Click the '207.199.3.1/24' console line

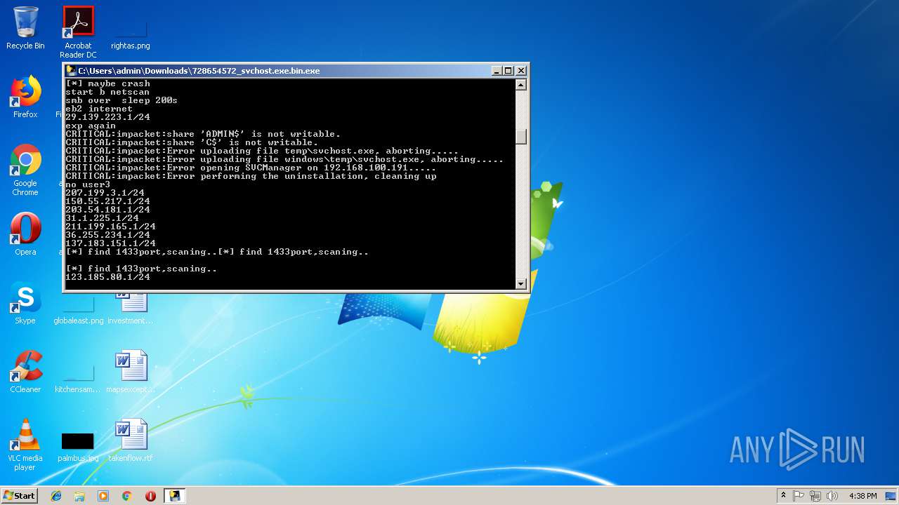click(105, 193)
